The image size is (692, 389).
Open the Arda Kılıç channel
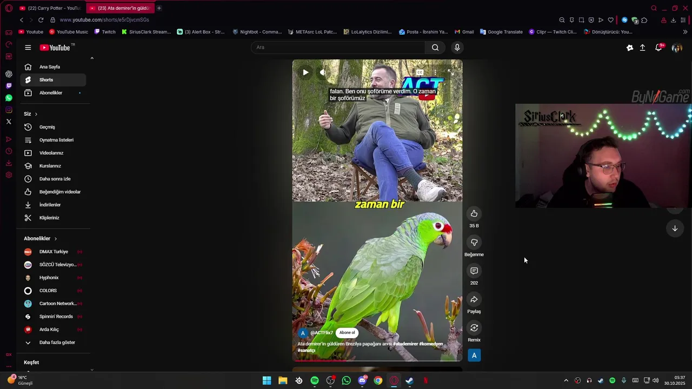click(x=53, y=330)
